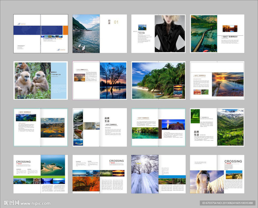Select the frozen waterfall winter trees photo
258x208 pixels.
(145, 174)
